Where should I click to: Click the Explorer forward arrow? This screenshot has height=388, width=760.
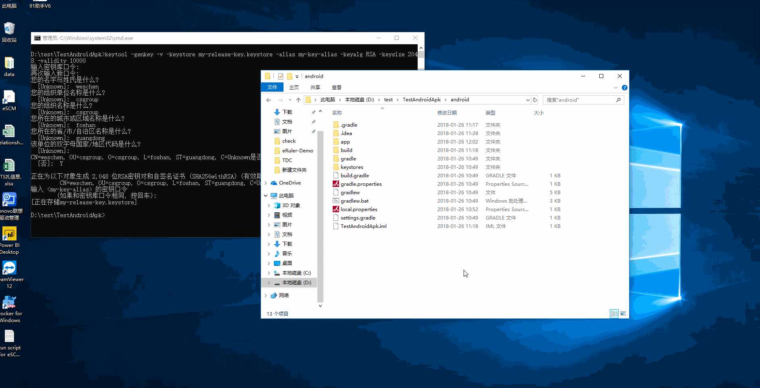click(280, 100)
